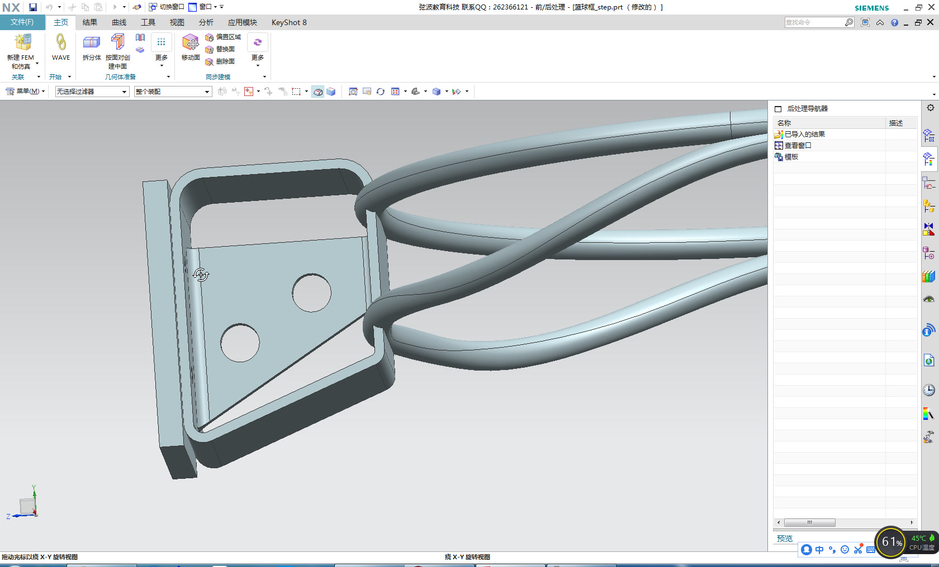The width and height of the screenshot is (939, 567).
Task: Switch to the 结果 results tab
Action: coord(90,22)
